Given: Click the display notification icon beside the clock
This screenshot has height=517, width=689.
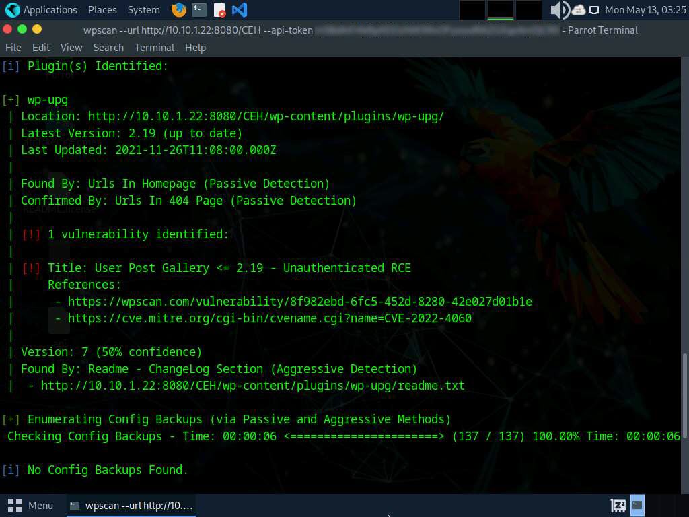Looking at the screenshot, I should [x=594, y=10].
